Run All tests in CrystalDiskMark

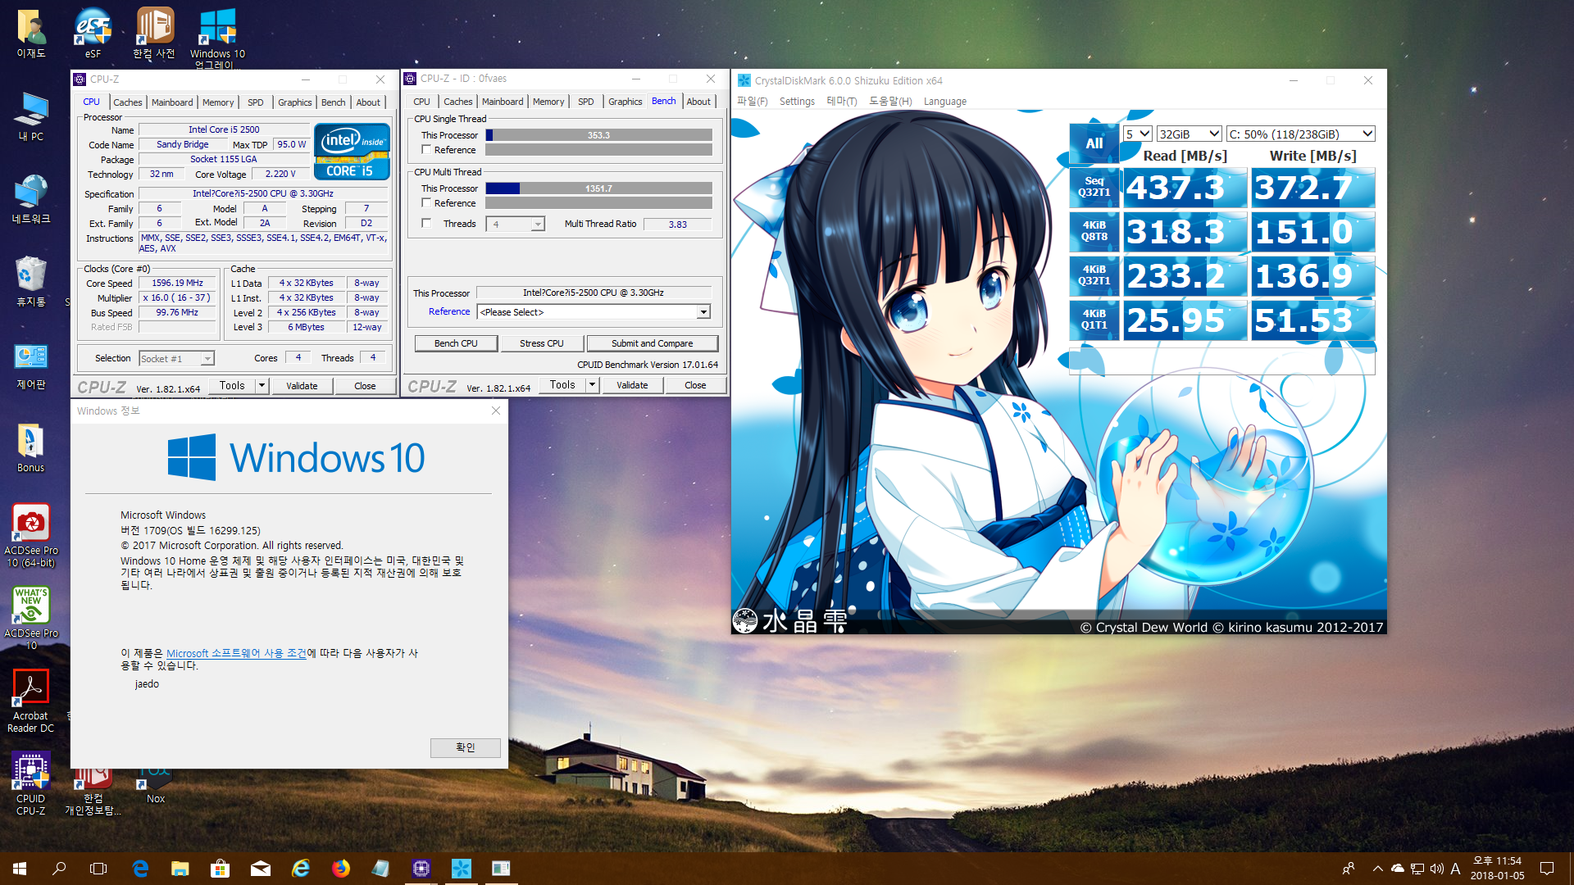[1094, 143]
